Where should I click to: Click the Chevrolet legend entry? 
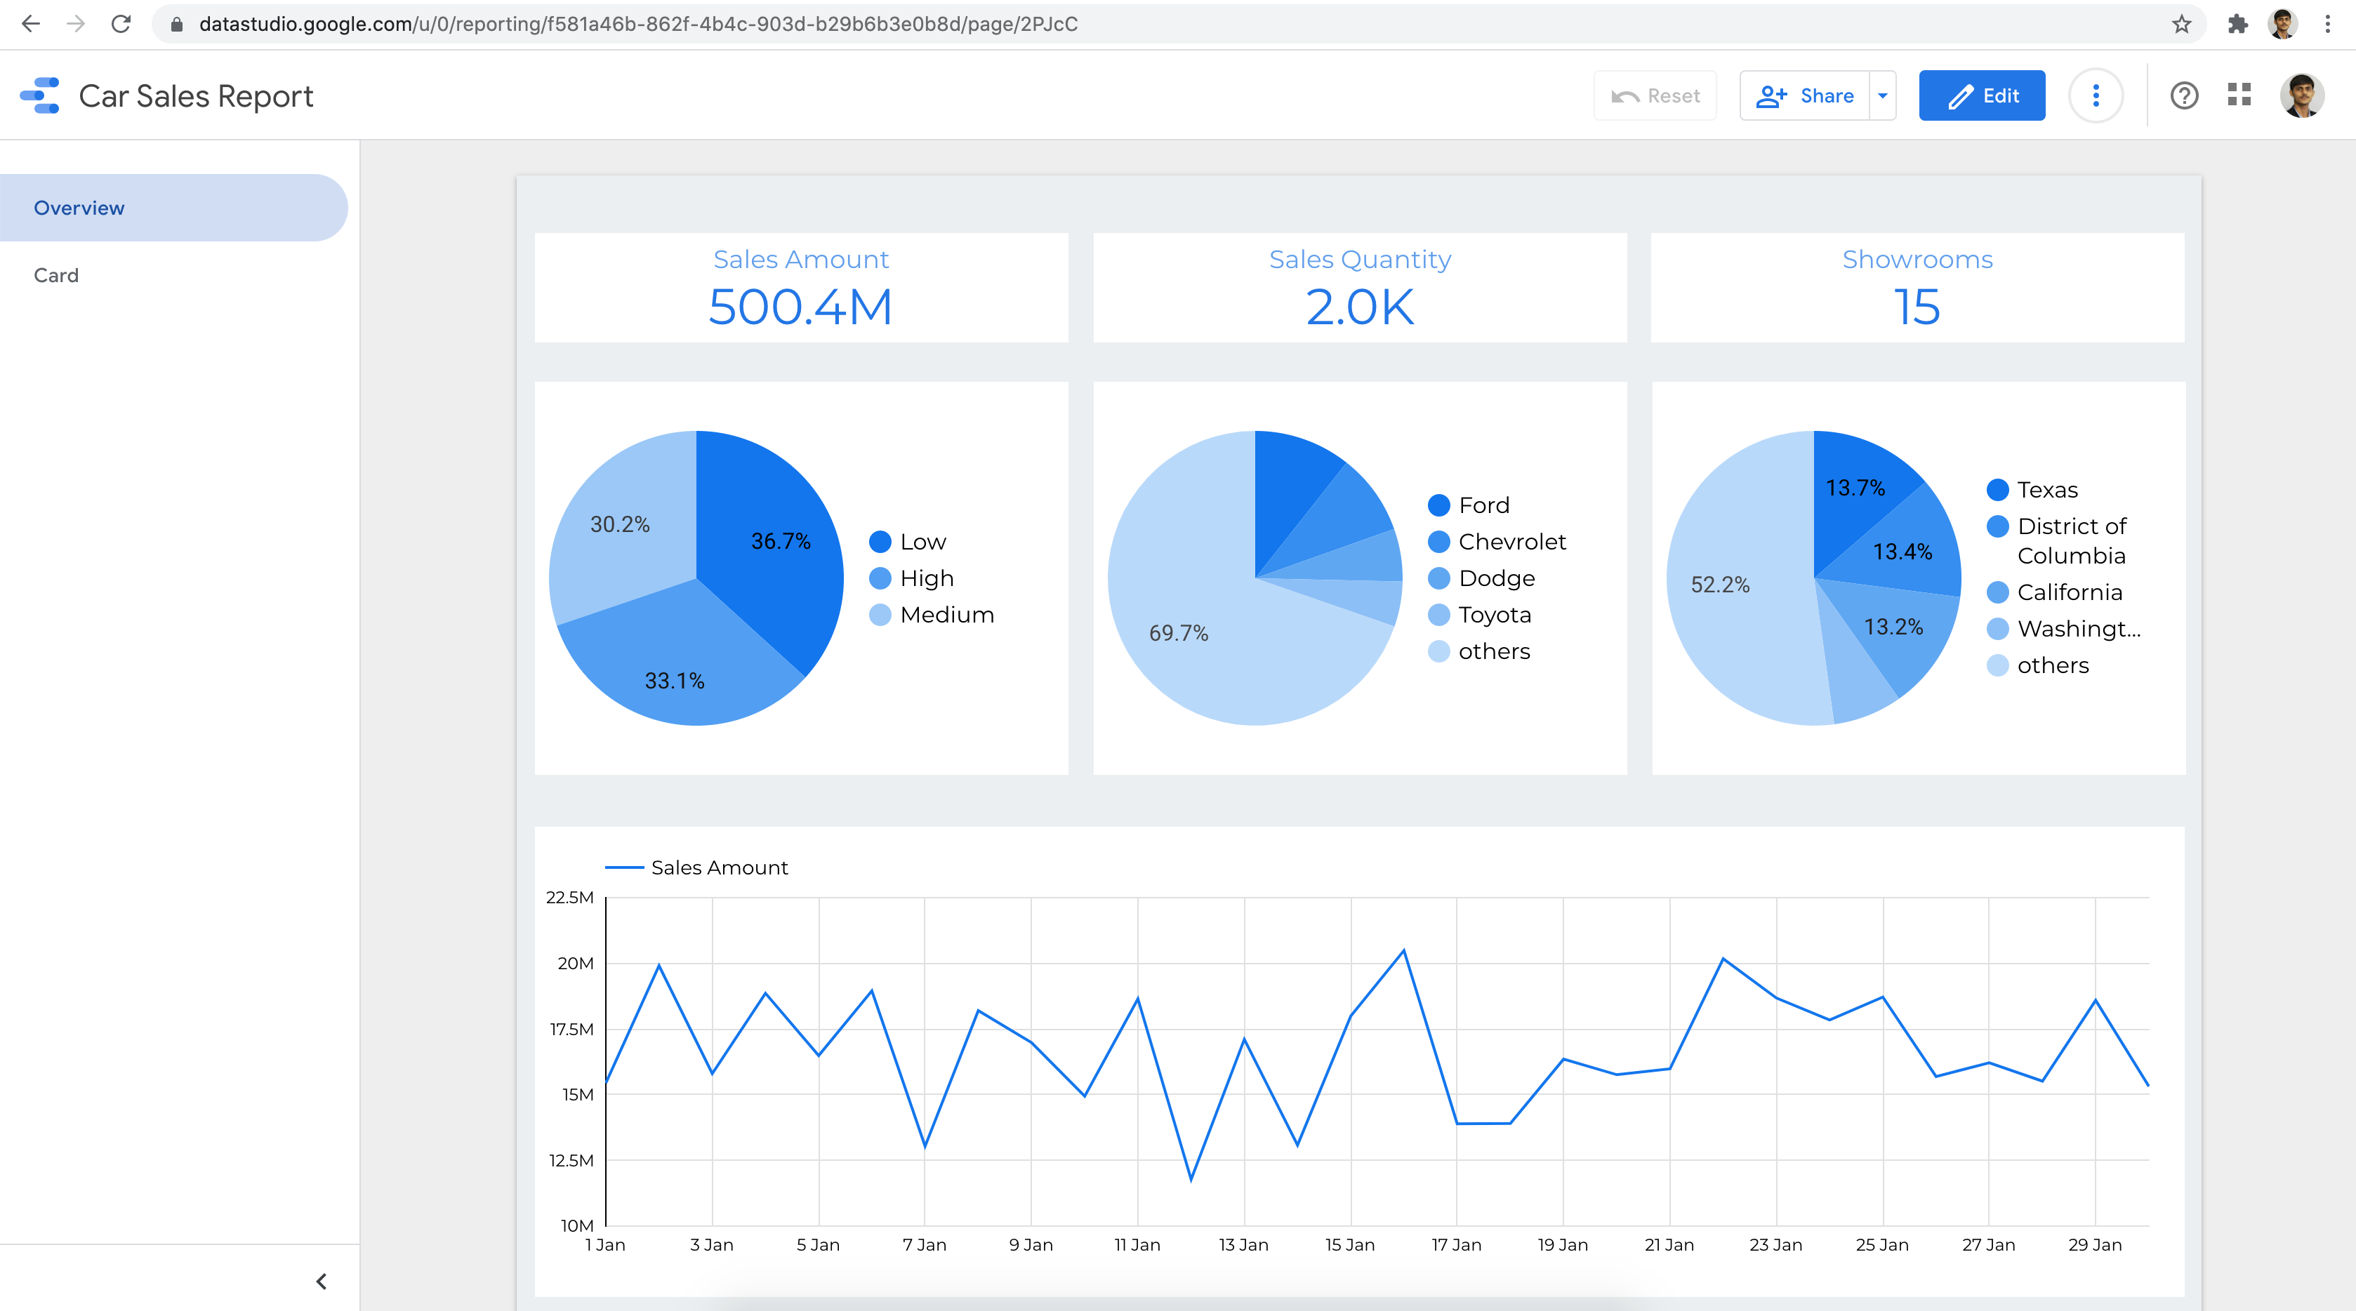pos(1497,542)
